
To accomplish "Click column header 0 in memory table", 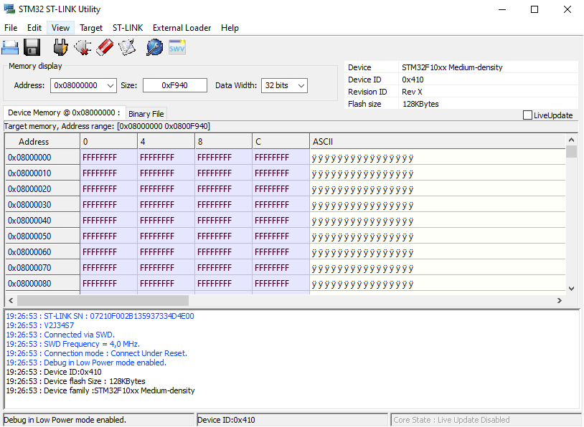I will click(x=109, y=142).
